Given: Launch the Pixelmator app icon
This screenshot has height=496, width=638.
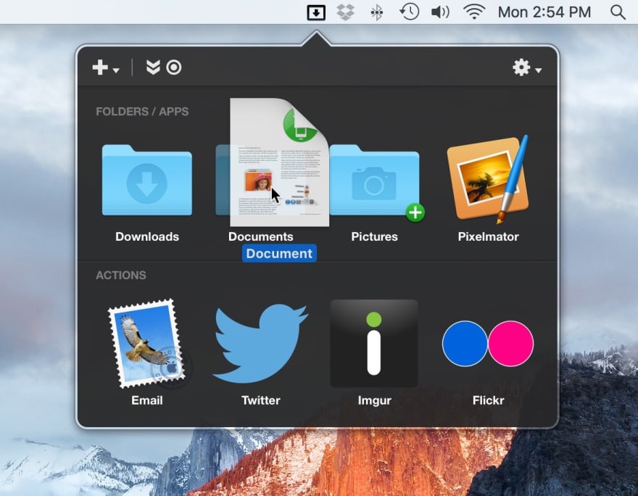Looking at the screenshot, I should pyautogui.click(x=488, y=179).
